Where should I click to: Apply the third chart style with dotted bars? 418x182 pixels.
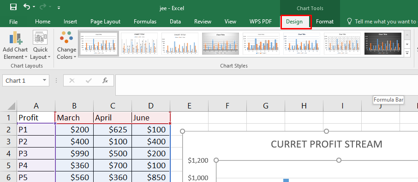(180, 44)
